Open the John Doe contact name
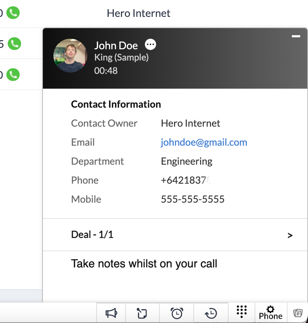This screenshot has height=323, width=308. (x=116, y=45)
